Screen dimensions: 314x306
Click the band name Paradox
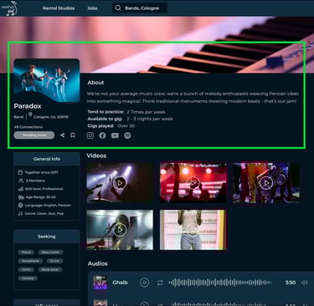[28, 106]
